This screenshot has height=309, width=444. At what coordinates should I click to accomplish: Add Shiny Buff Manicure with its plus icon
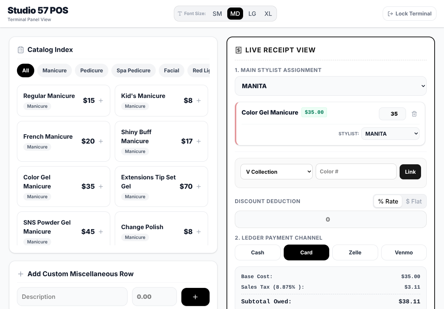pos(199,141)
